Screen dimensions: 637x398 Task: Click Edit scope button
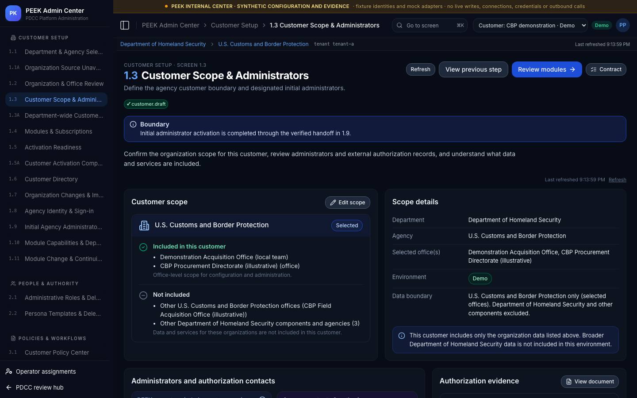[x=348, y=203]
